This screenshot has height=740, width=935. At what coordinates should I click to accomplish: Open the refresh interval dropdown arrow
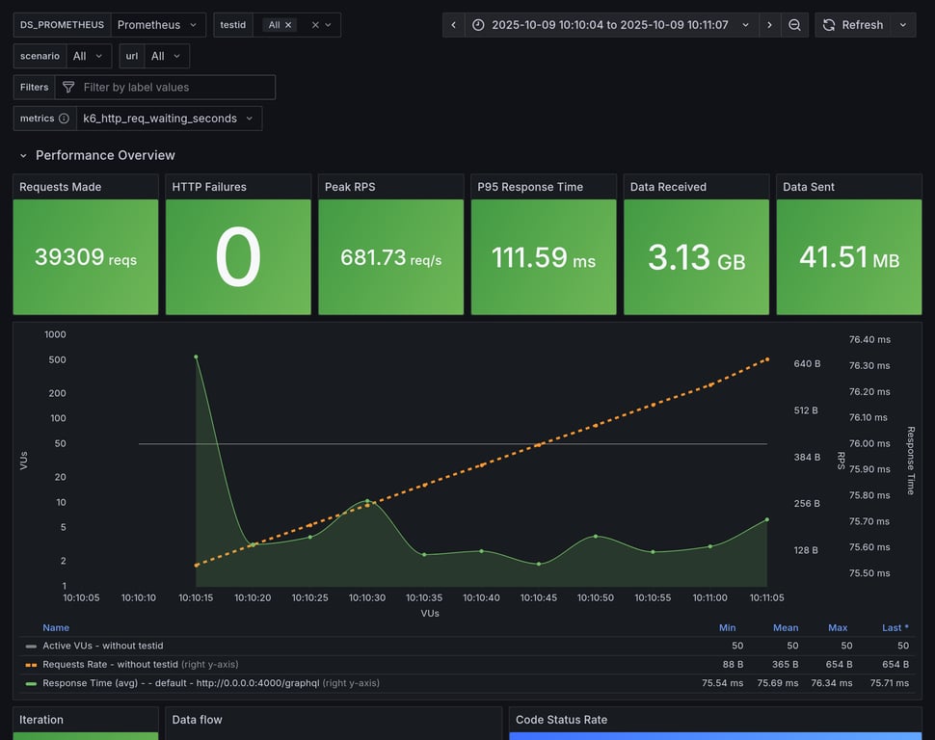tap(903, 25)
